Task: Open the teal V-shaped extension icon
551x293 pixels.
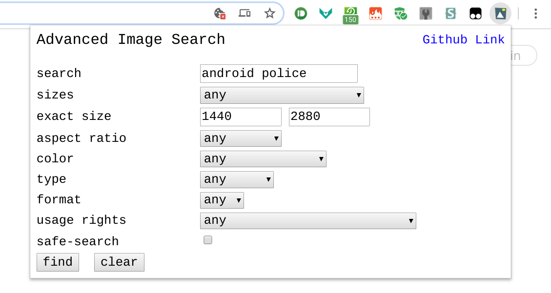Action: (x=326, y=14)
